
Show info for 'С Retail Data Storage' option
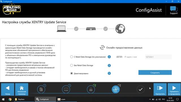(x=109, y=57)
